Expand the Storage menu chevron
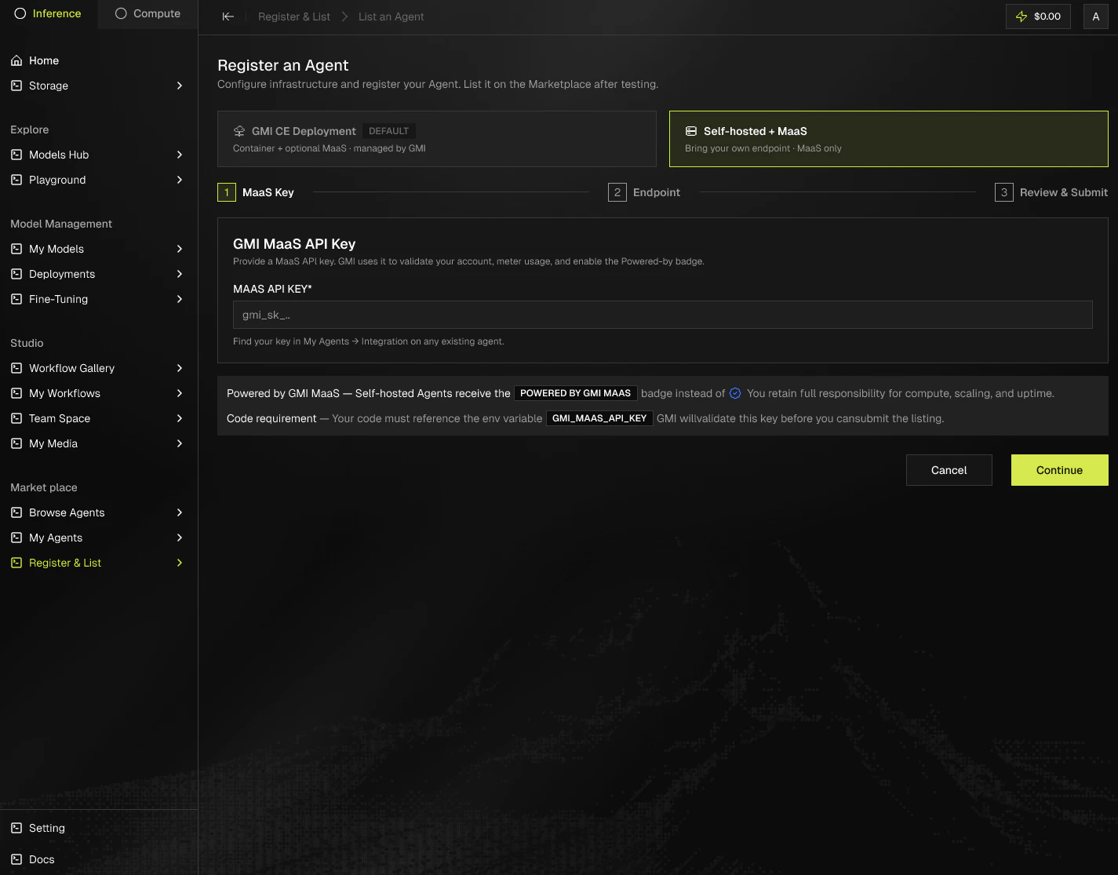The image size is (1118, 875). 180,86
